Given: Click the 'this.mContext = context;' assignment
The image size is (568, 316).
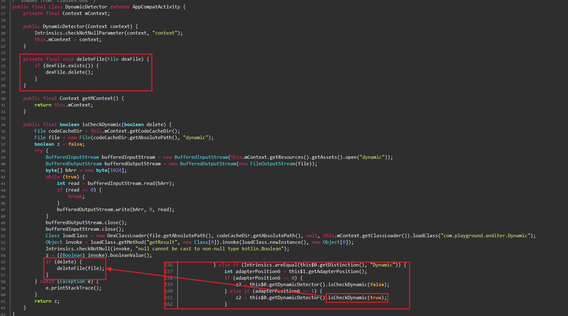Looking at the screenshot, I should point(68,40).
